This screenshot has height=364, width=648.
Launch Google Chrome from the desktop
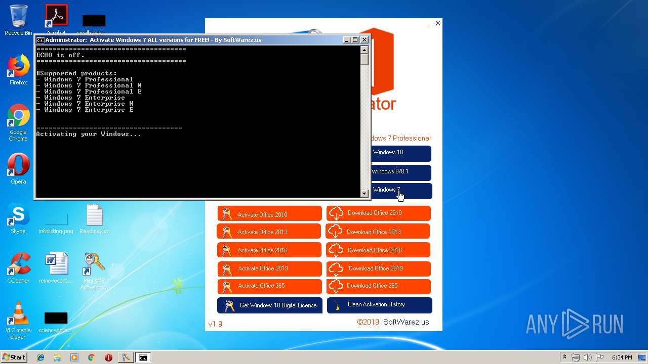(x=18, y=122)
